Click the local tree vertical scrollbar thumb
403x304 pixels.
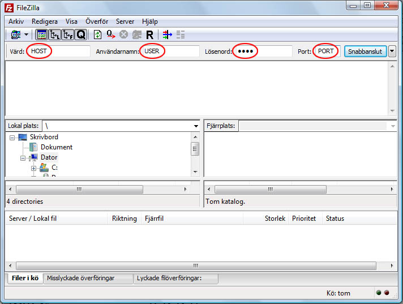click(x=195, y=148)
